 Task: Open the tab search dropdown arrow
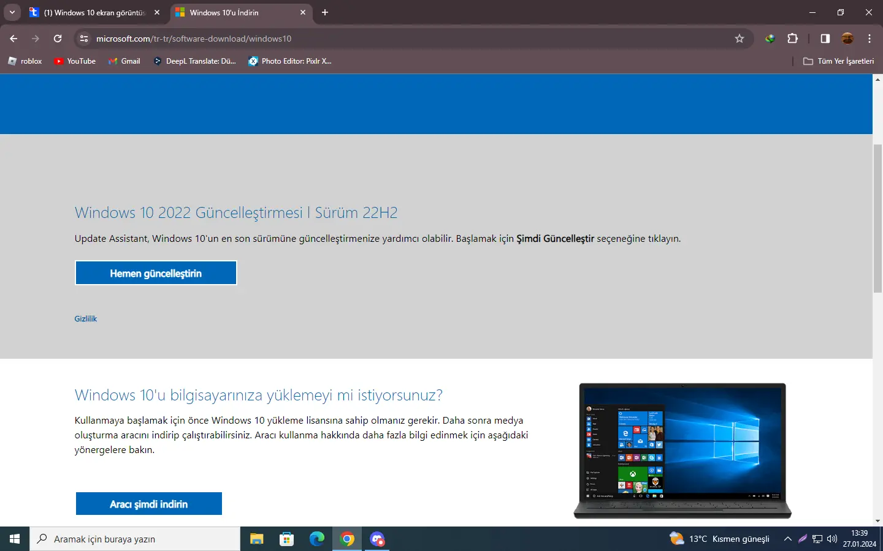point(12,12)
